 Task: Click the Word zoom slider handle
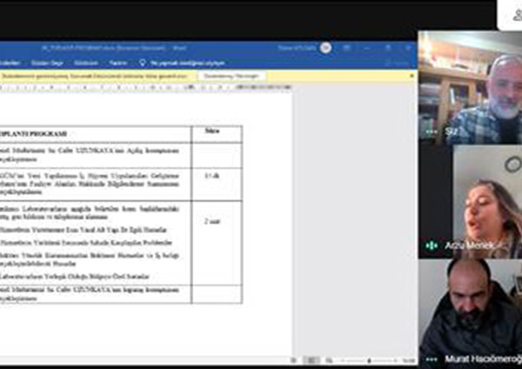click(369, 360)
